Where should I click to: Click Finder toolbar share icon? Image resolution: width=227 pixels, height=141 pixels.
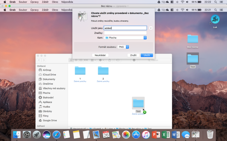110,60
